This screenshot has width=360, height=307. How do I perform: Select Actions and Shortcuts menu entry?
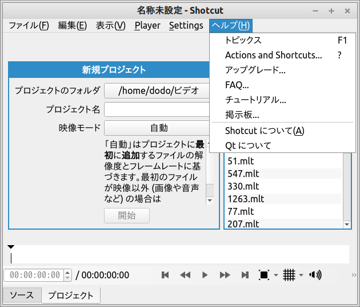point(273,55)
